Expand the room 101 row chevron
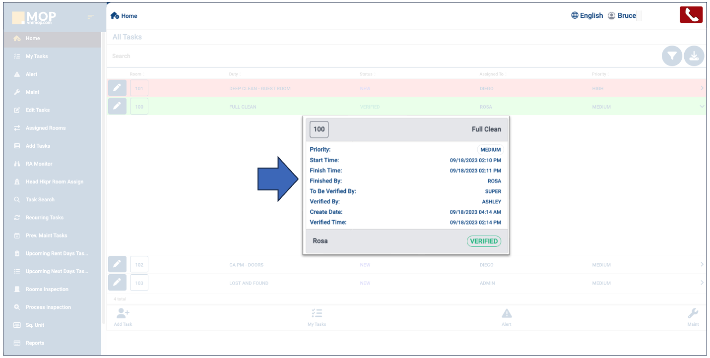The height and width of the screenshot is (358, 710). pyautogui.click(x=702, y=88)
